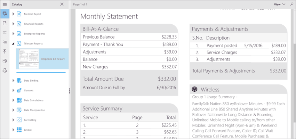Open the search magnifier in the toolbar
The image size is (296, 139).
click(291, 5)
